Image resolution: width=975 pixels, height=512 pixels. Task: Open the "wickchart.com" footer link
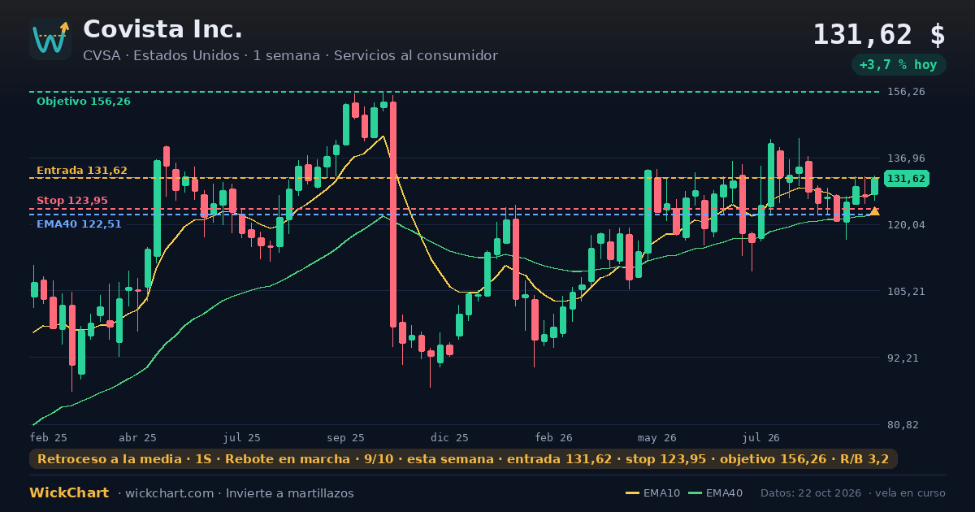pyautogui.click(x=171, y=493)
